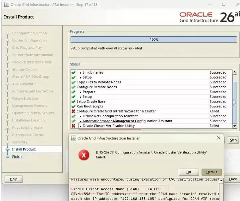Click the Skip button
This screenshot has height=201, width=240.
(233, 140)
